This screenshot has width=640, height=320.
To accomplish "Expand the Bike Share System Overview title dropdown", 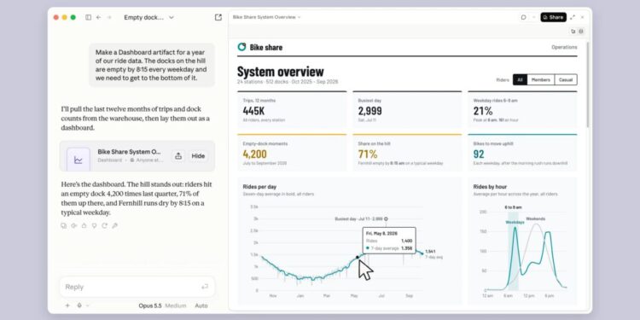I will click(x=266, y=17).
